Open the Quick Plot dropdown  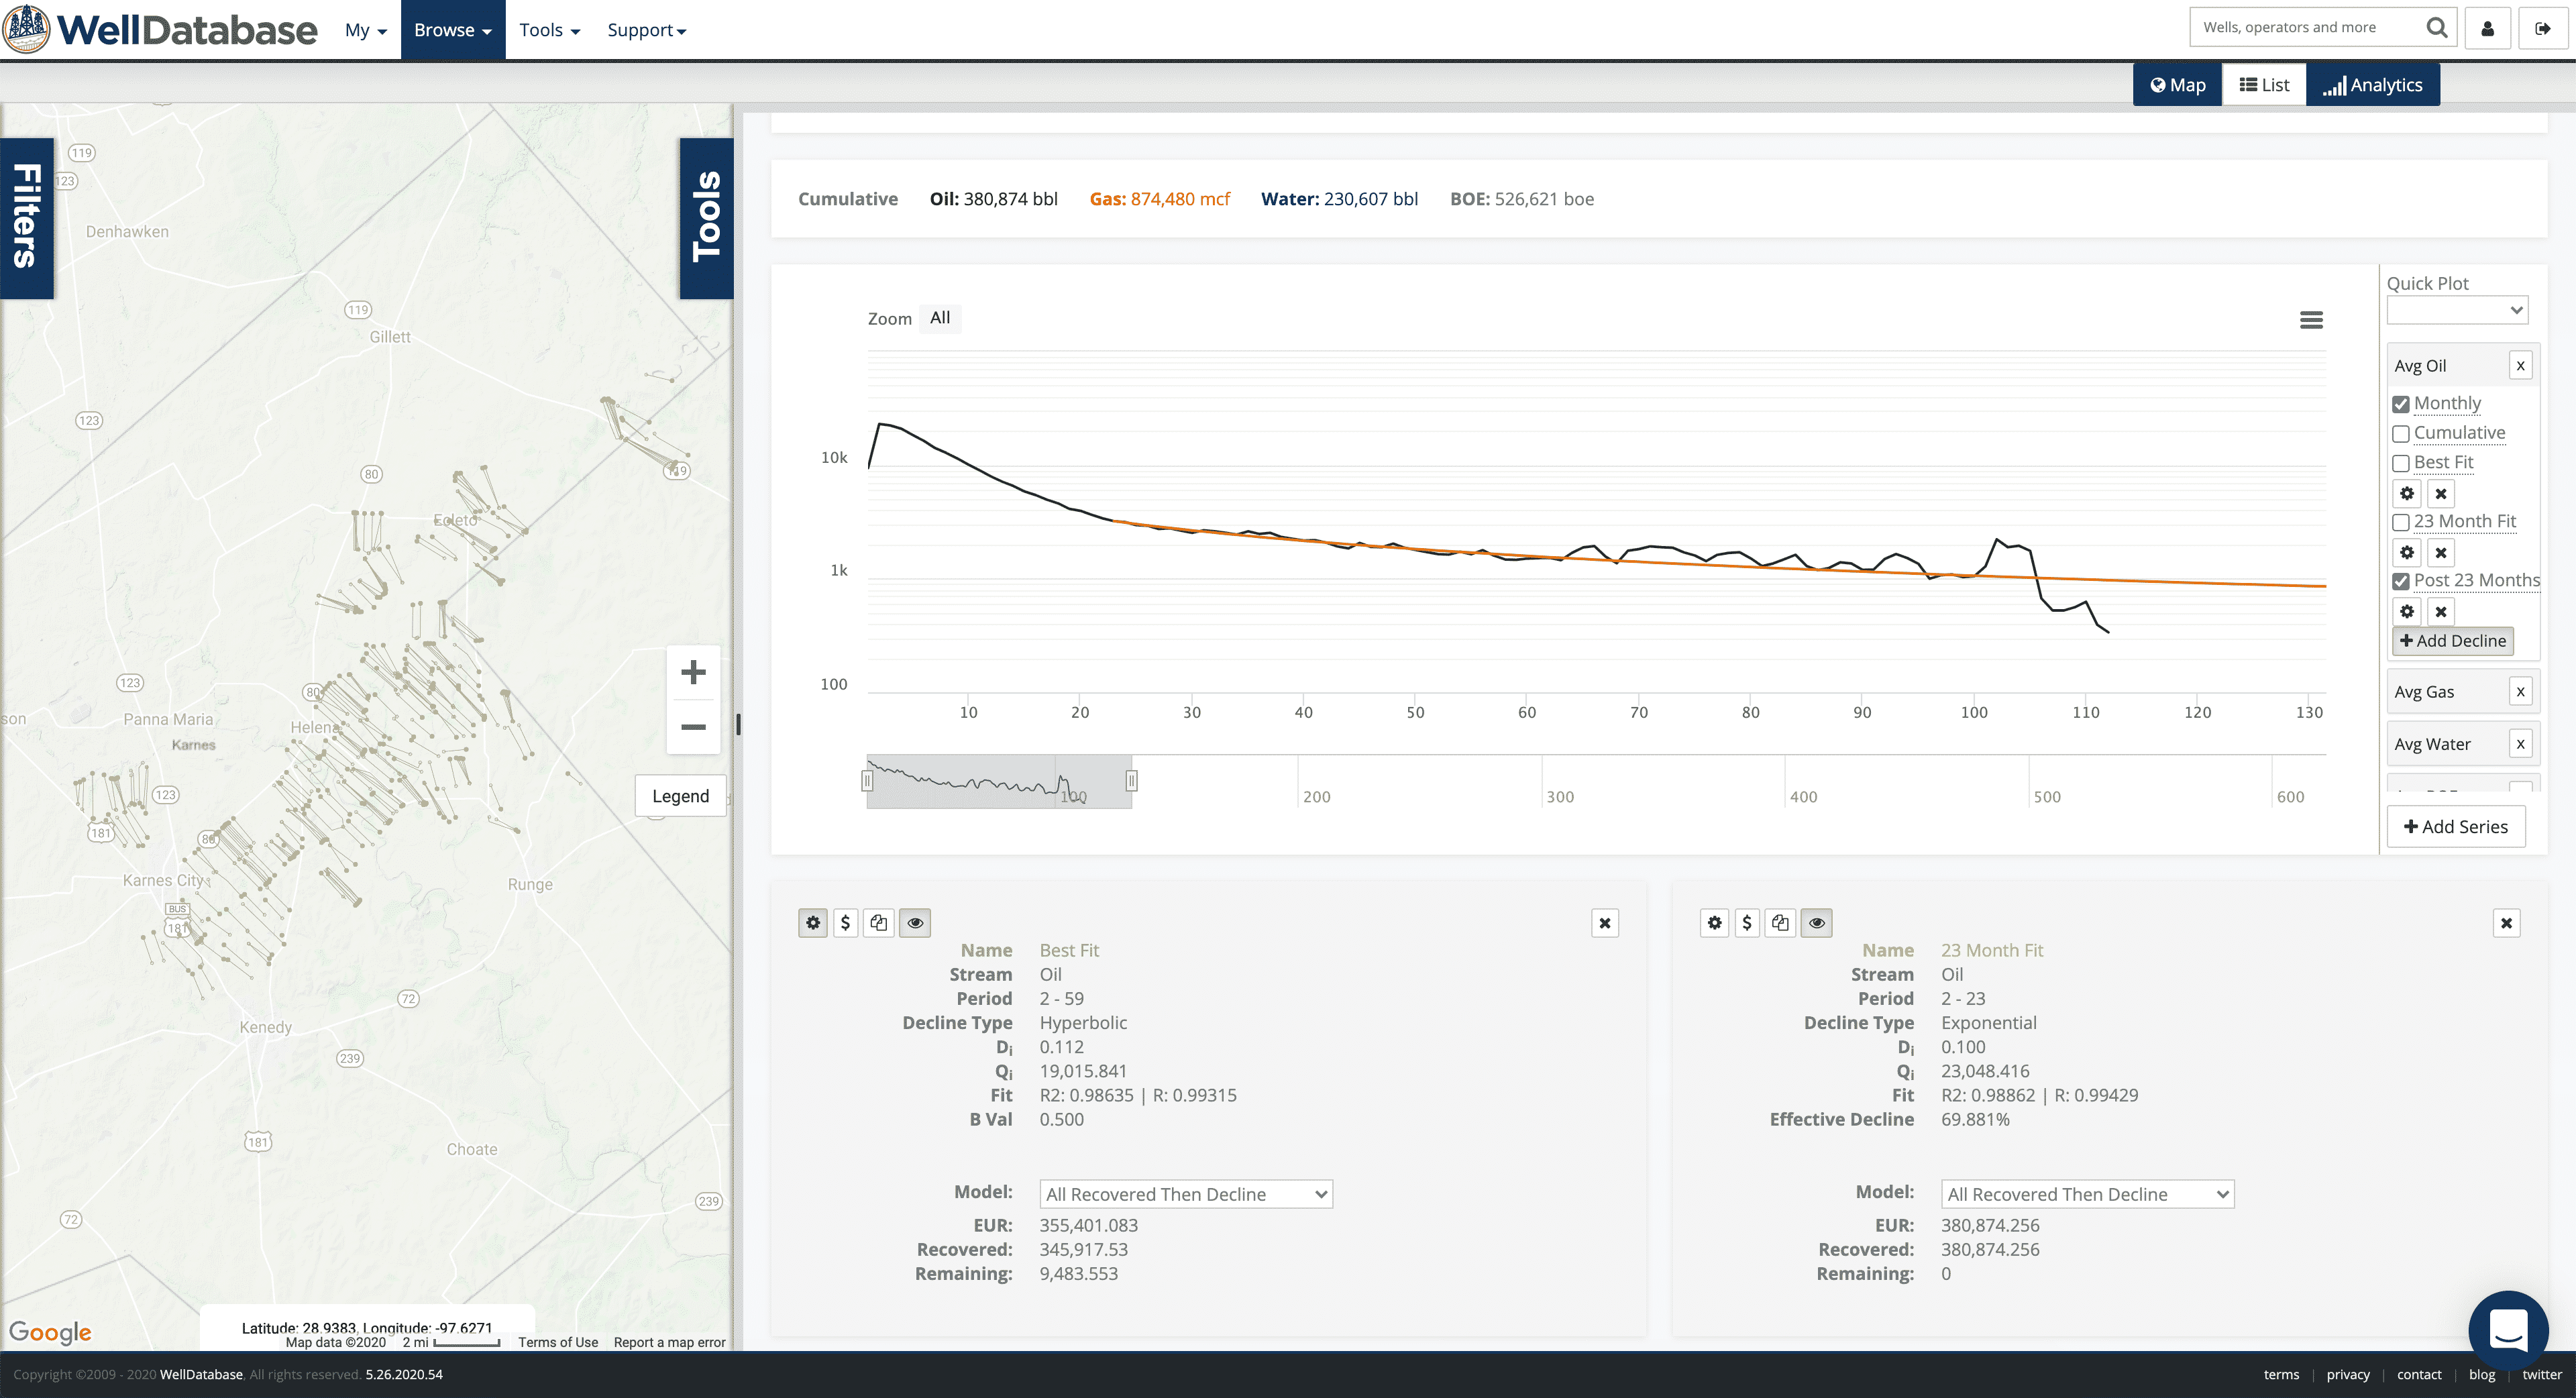pos(2456,310)
